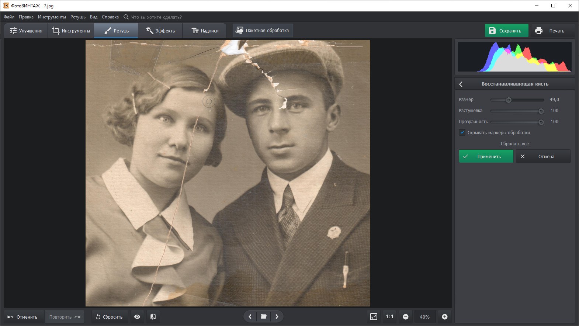Click the fit-to-screen icon
The height and width of the screenshot is (326, 579).
(x=374, y=317)
